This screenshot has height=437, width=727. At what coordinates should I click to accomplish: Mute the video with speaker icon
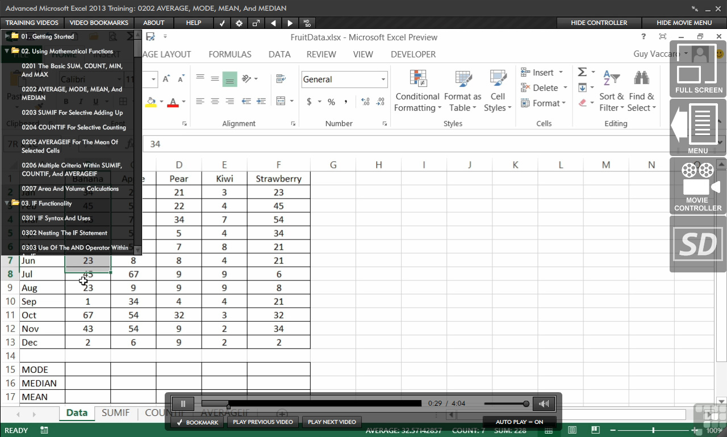pos(544,404)
